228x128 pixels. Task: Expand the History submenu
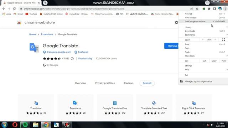[x=203, y=27]
